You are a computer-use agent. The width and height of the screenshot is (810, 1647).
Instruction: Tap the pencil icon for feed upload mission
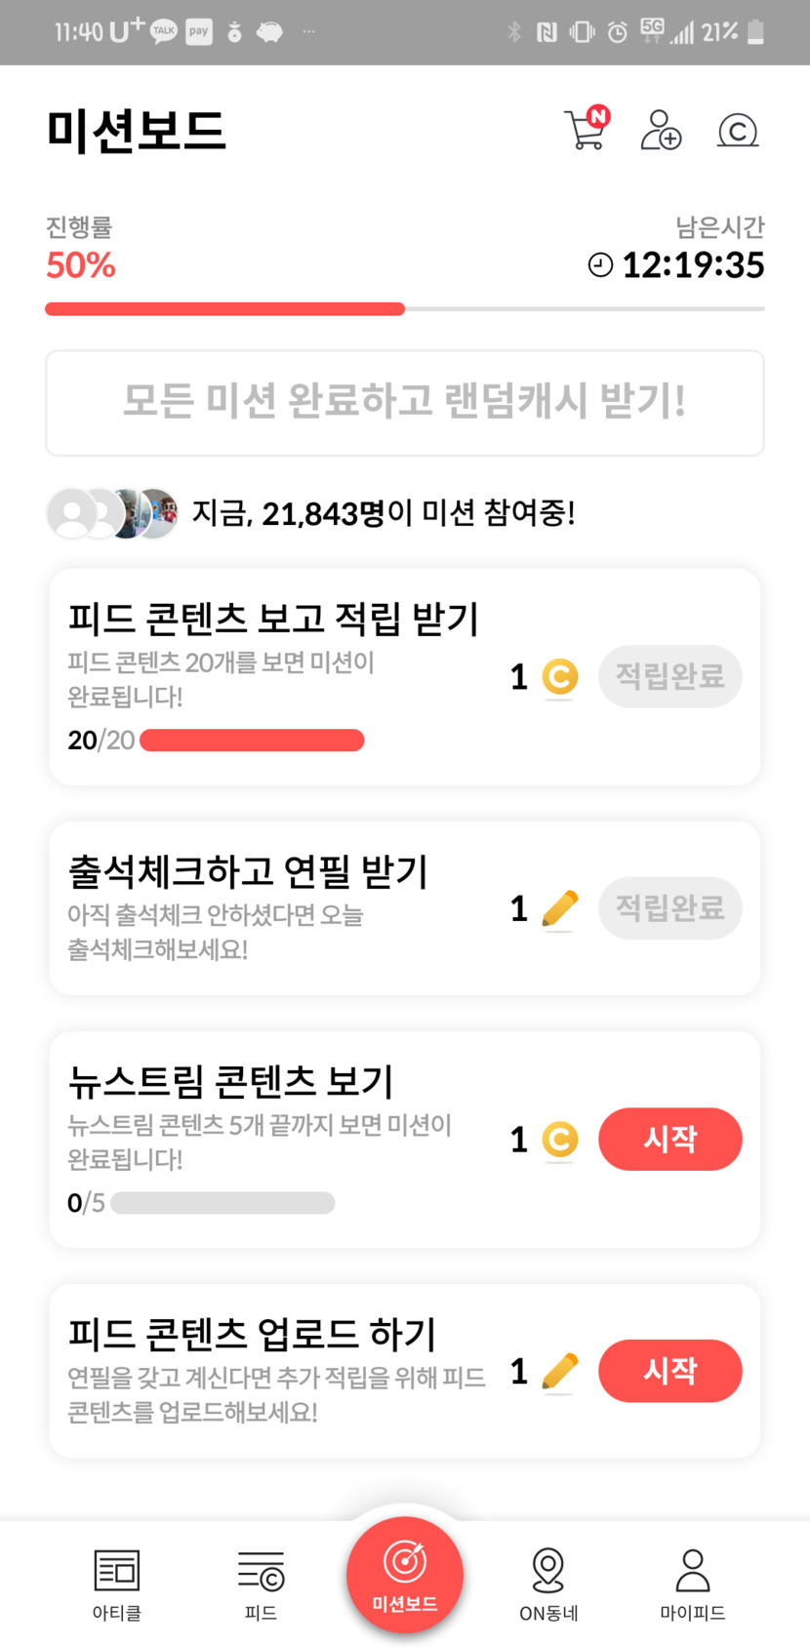click(559, 1372)
